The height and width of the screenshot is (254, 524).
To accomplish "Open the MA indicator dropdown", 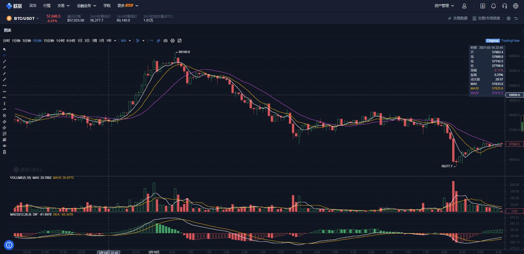I will pos(126,41).
